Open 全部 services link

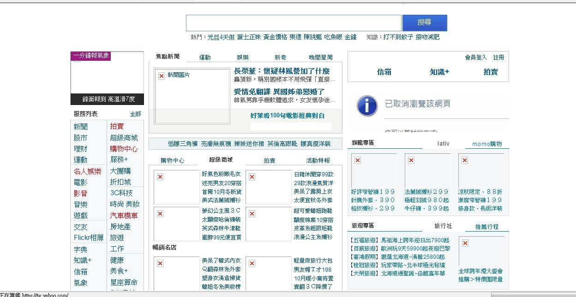click(x=135, y=114)
